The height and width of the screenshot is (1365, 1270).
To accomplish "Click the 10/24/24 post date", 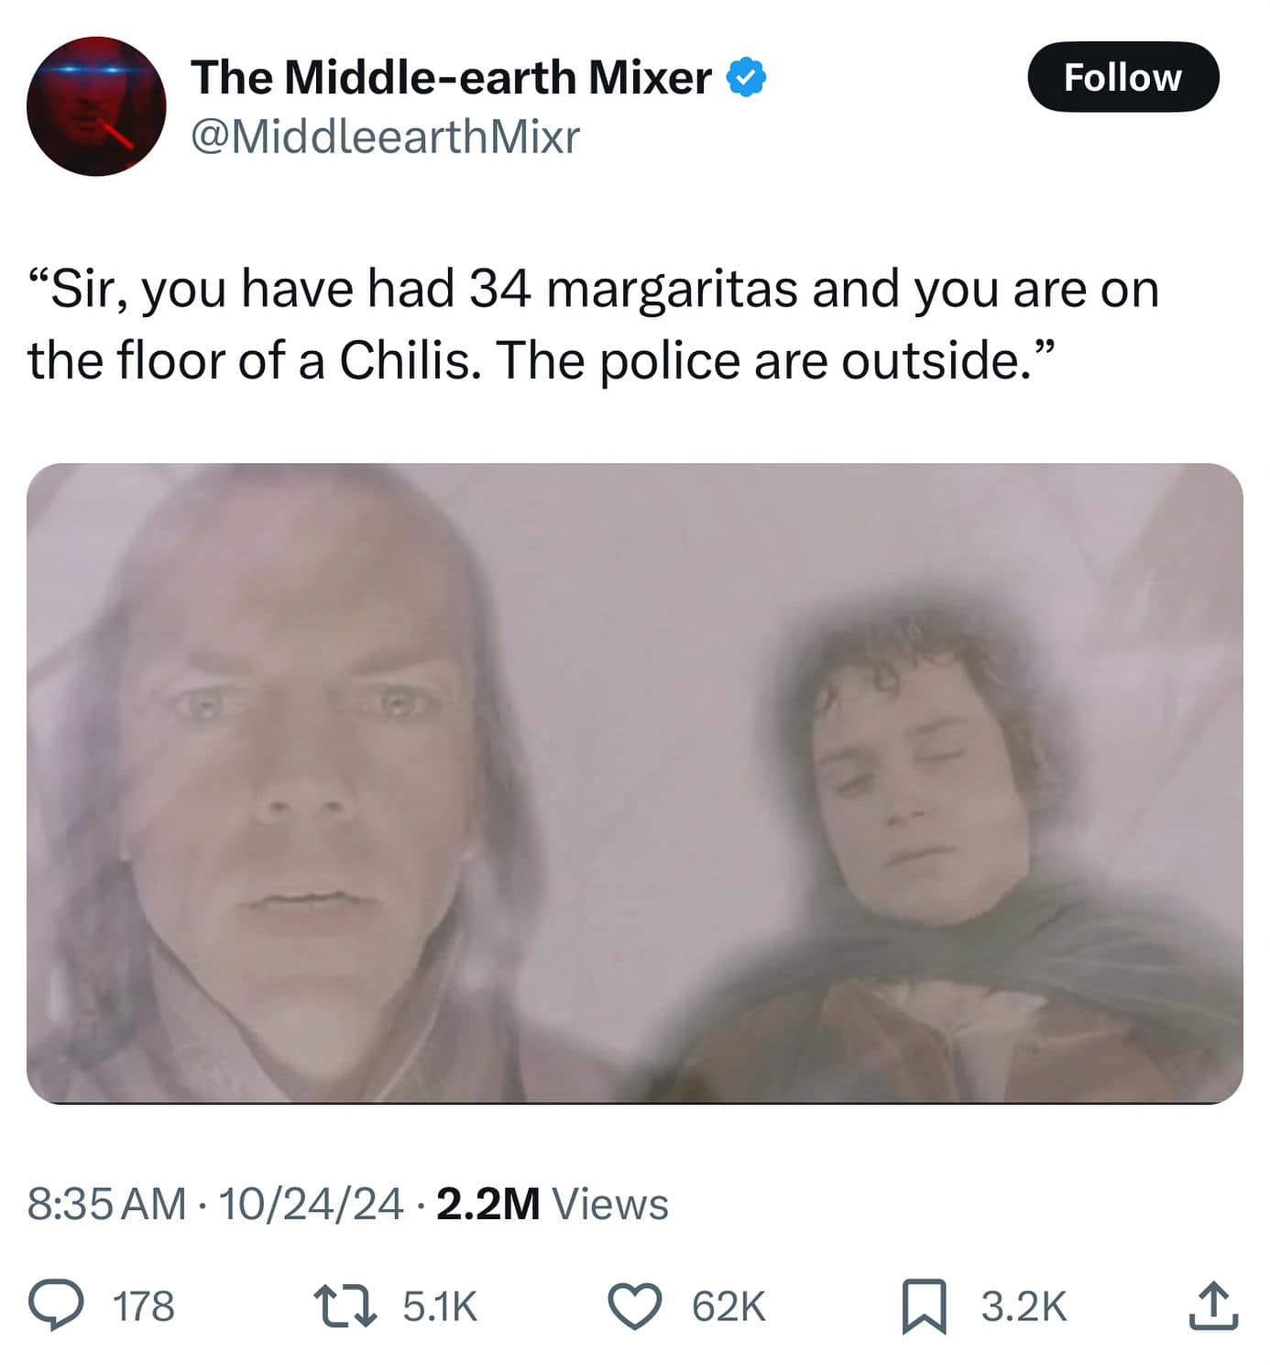I will 311,1204.
